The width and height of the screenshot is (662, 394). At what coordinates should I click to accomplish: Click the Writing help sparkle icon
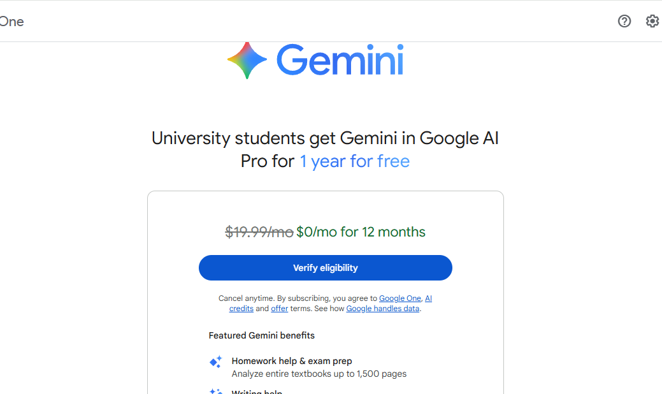(216, 391)
